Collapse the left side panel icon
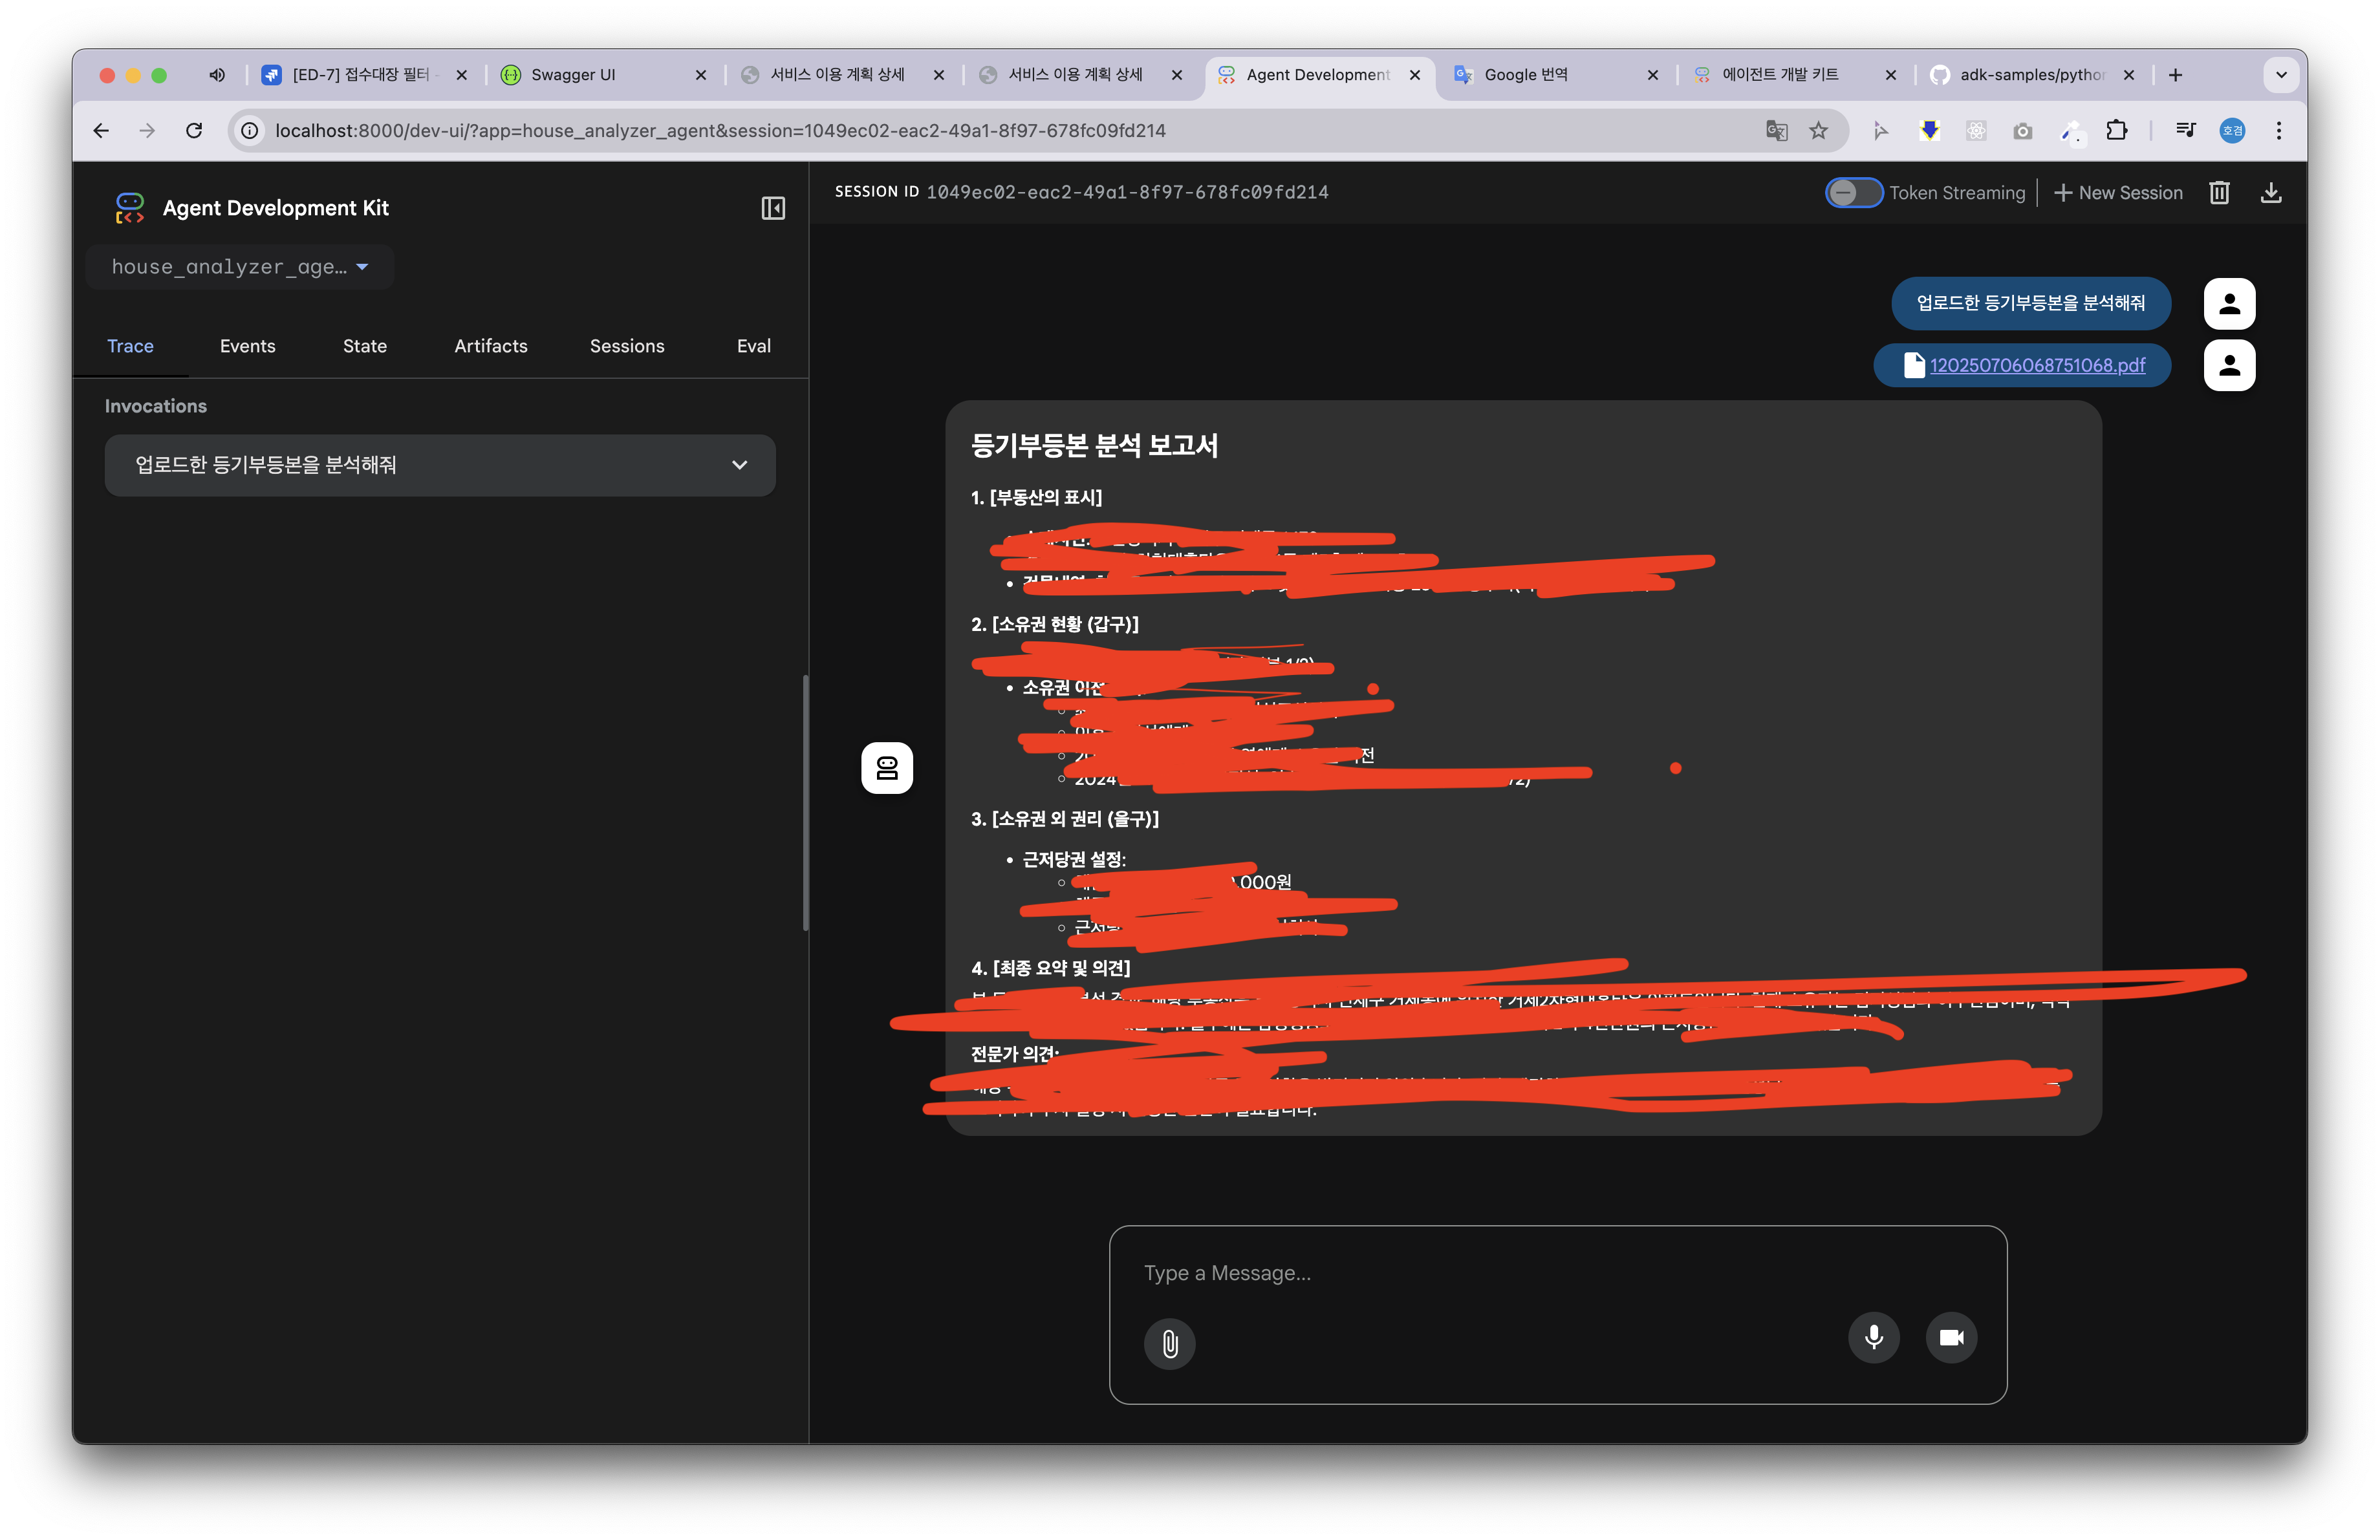Viewport: 2380px width, 1540px height. click(x=773, y=208)
